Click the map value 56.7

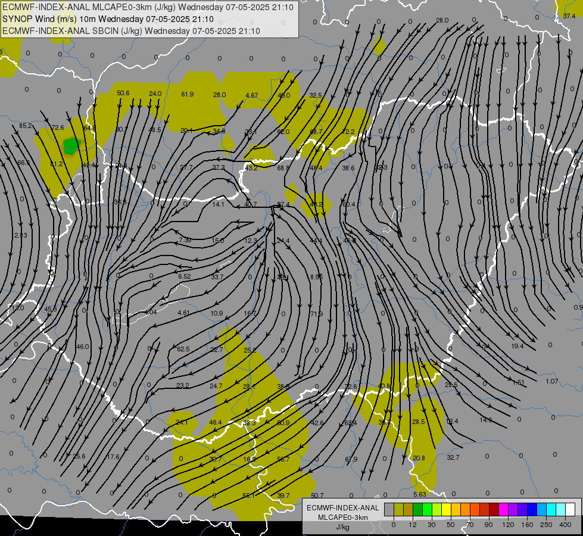point(283,459)
